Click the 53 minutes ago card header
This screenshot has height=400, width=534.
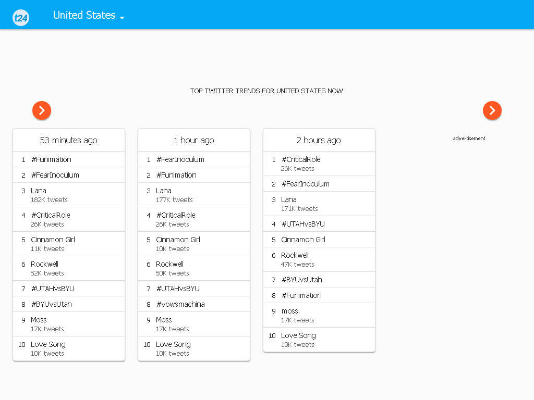69,140
